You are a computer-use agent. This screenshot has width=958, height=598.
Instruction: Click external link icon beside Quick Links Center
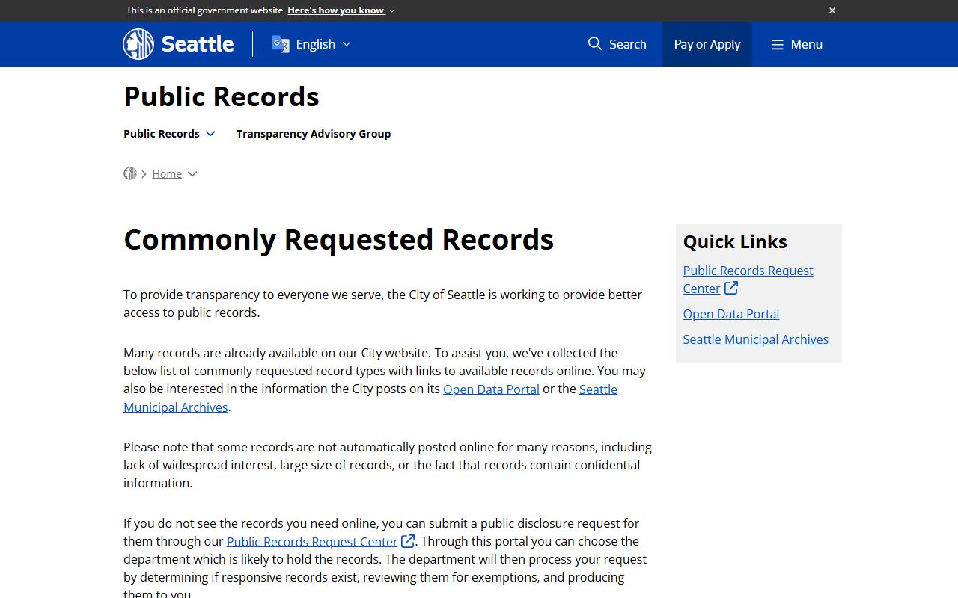point(731,288)
